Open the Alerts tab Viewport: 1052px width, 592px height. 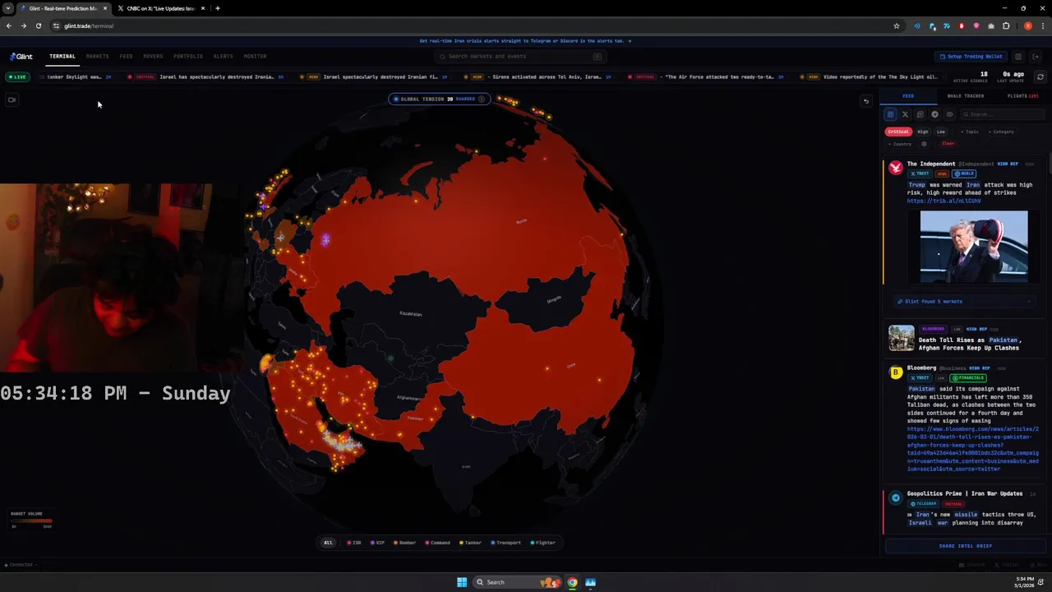click(x=223, y=57)
